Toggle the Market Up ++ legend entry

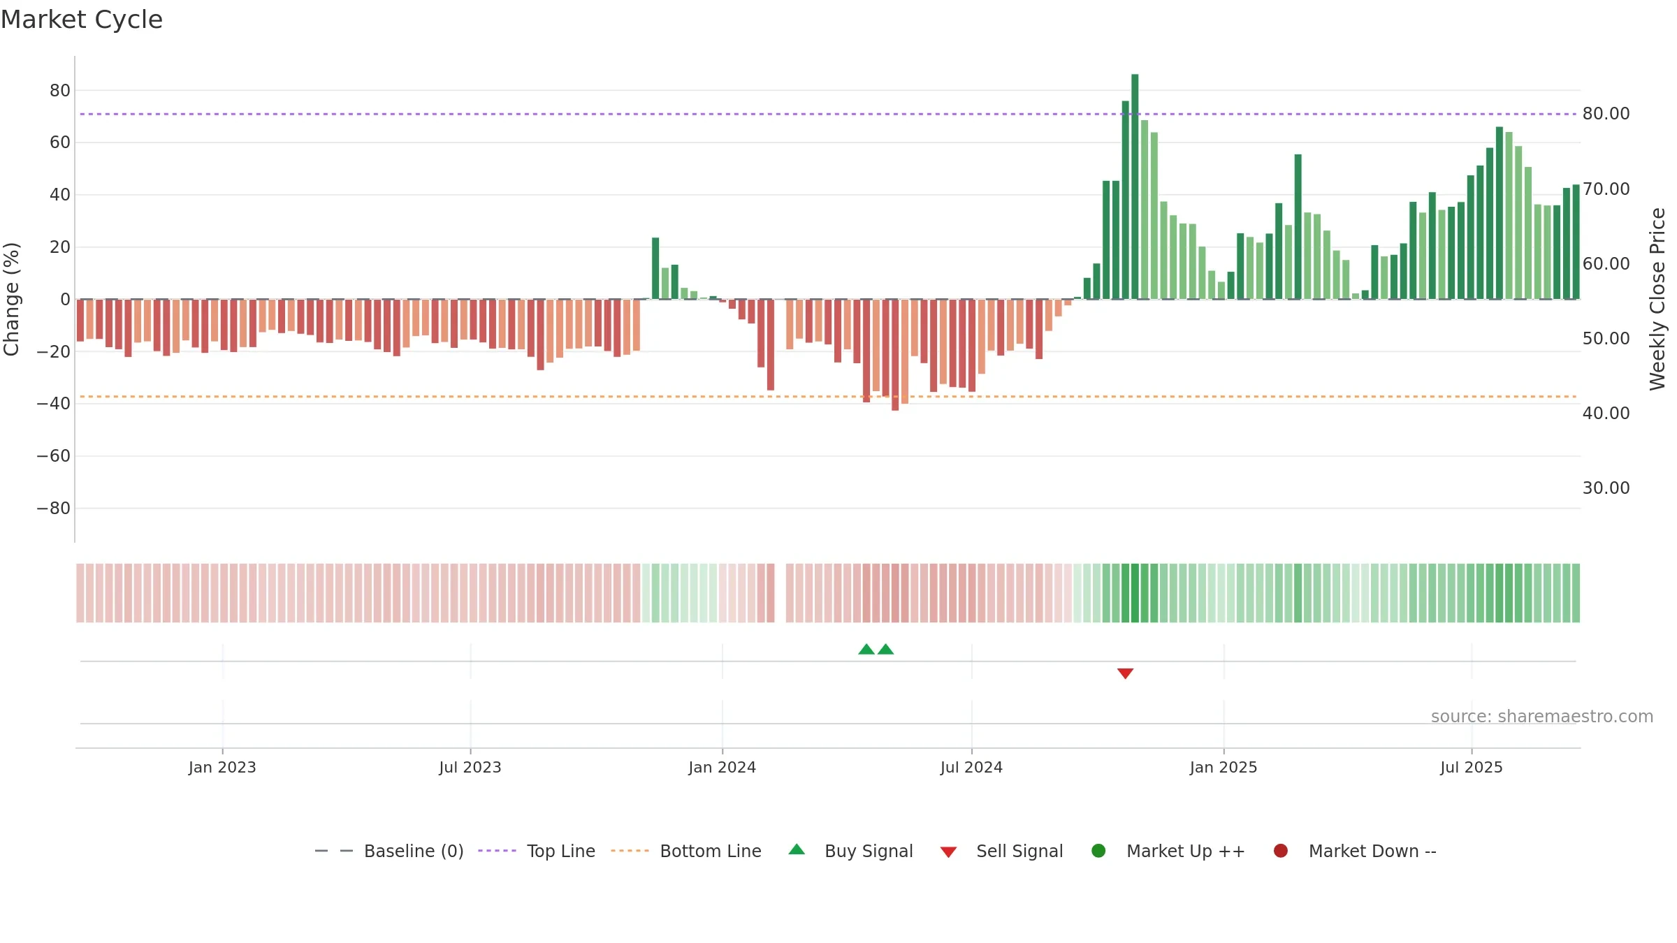coord(1168,851)
